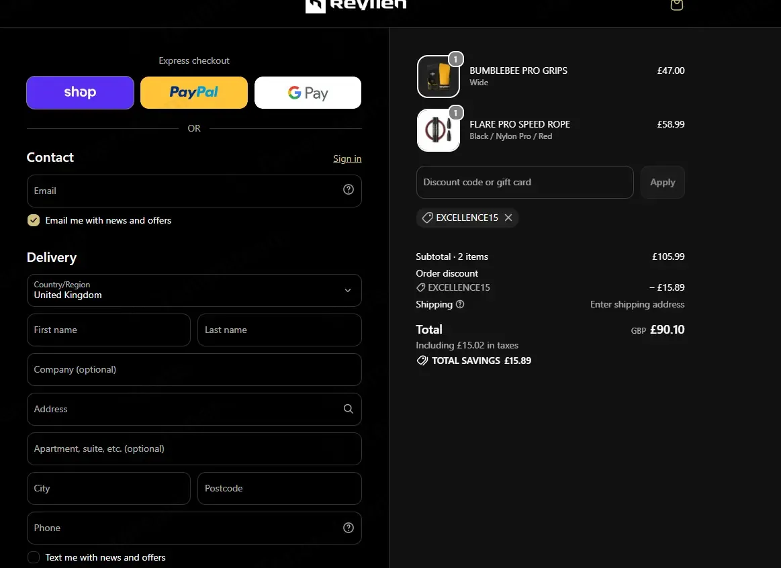Remove the EXCELLENCE15 discount code tag
Screen dimensions: 781x568
pos(508,218)
